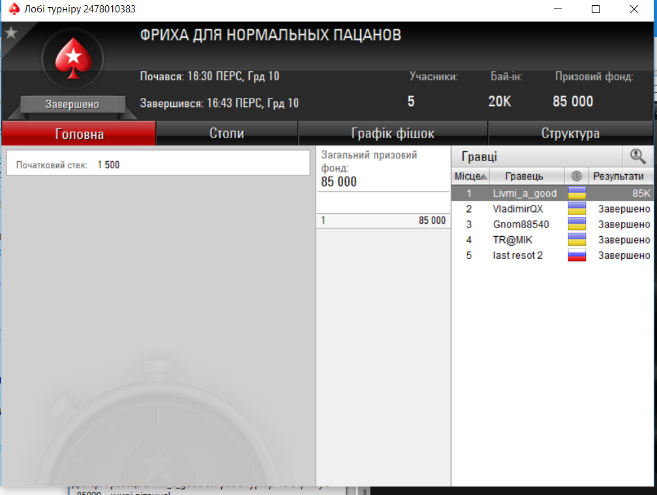Screen dimensions: 657x495
Task: Click Завершено result for last resot 2
Action: [x=624, y=256]
